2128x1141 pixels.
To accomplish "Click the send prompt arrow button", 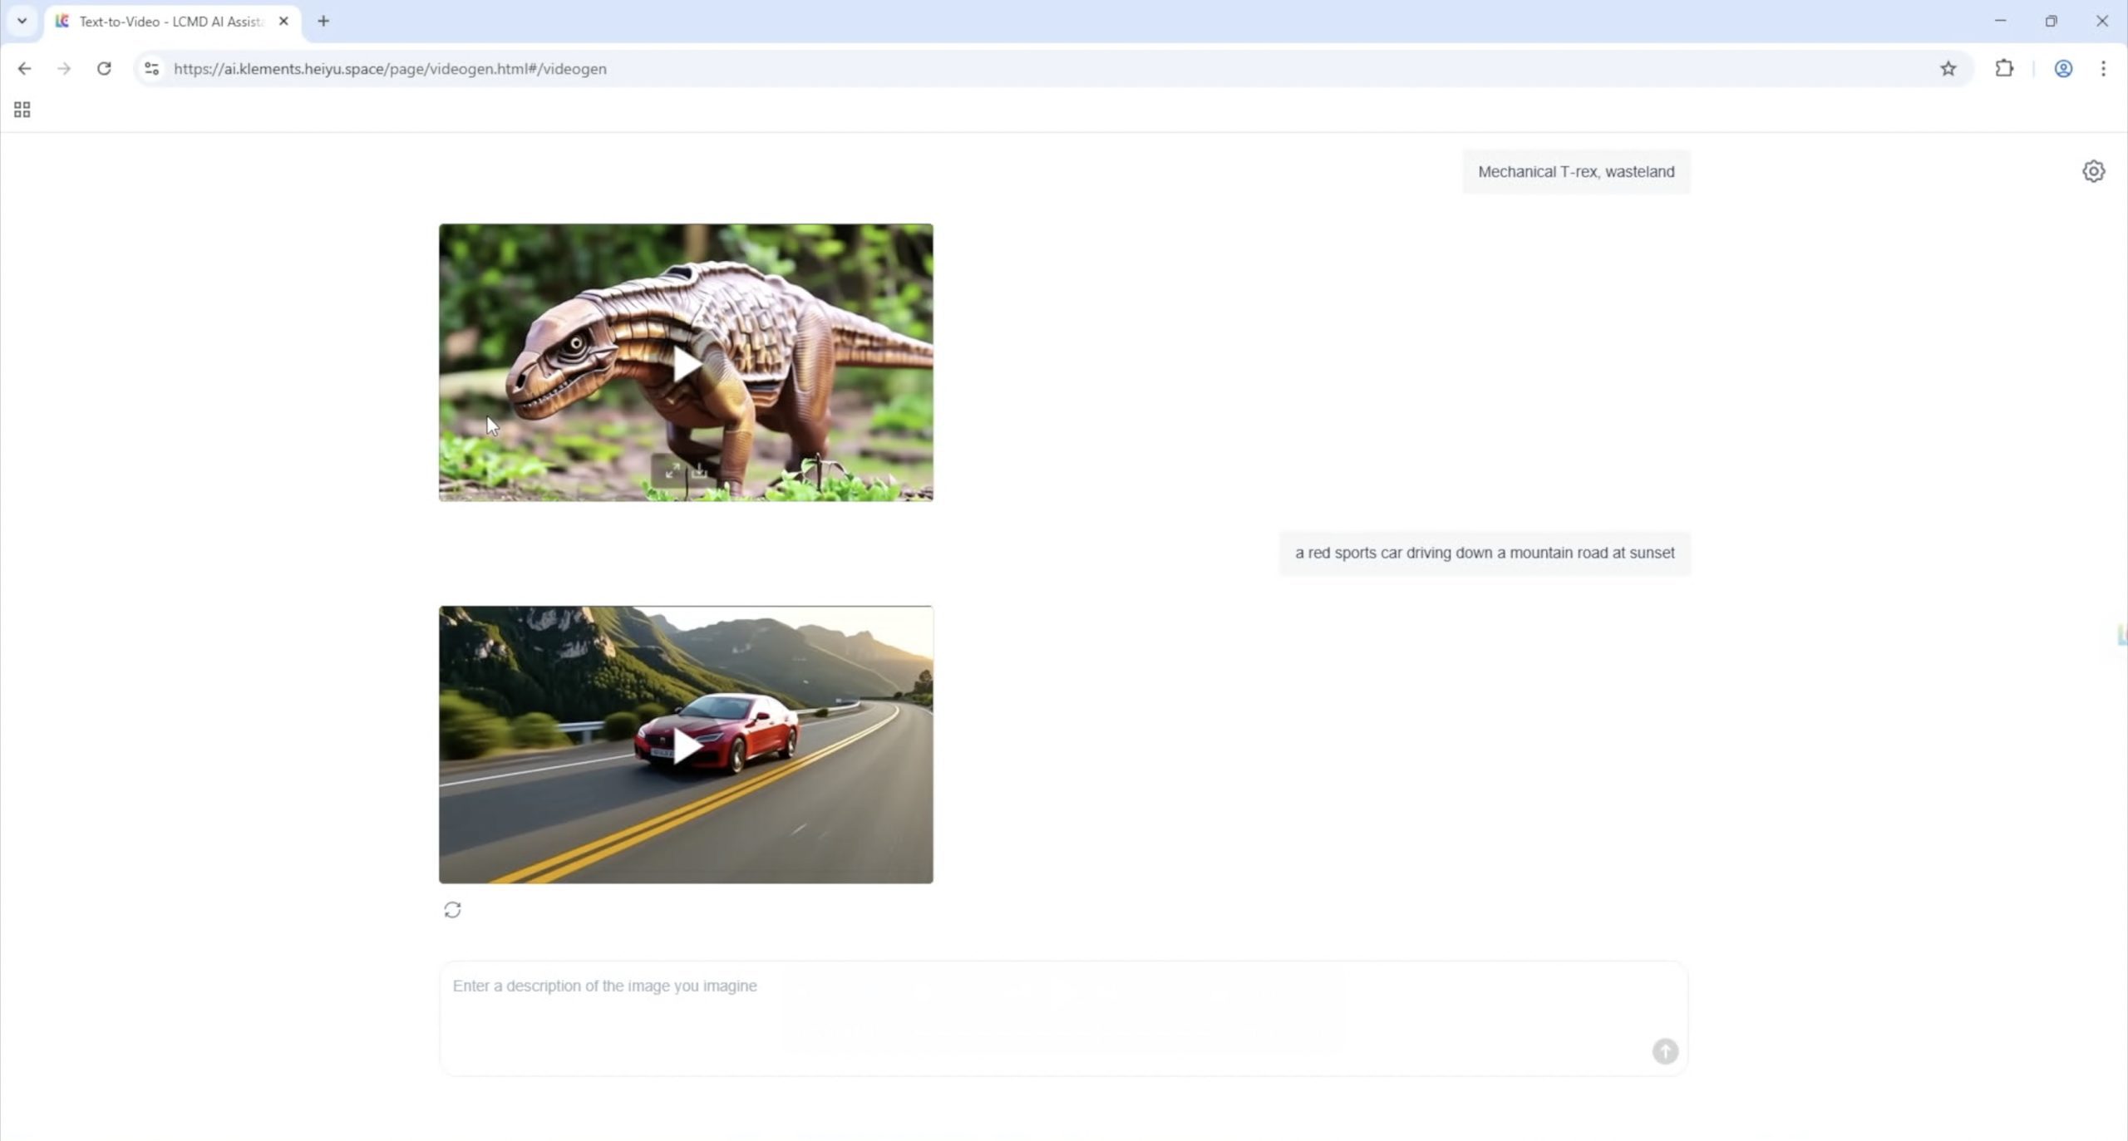I will (1664, 1051).
